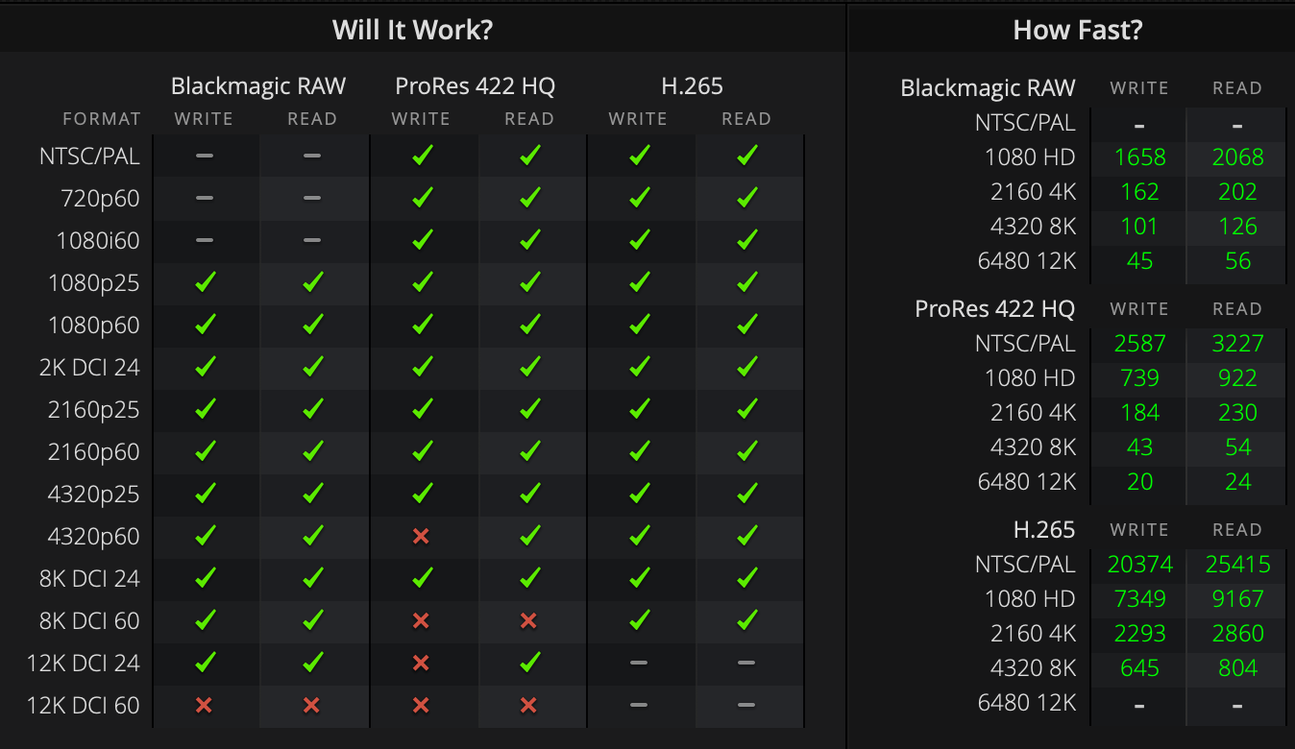Select the value 162 for Blackmagic RAW 4K write
The image size is (1295, 749).
coord(1139,192)
